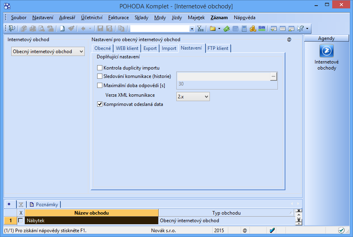Screen dimensions: 353x237
Task: Open the Jízdy menu
Action: click(x=177, y=18)
